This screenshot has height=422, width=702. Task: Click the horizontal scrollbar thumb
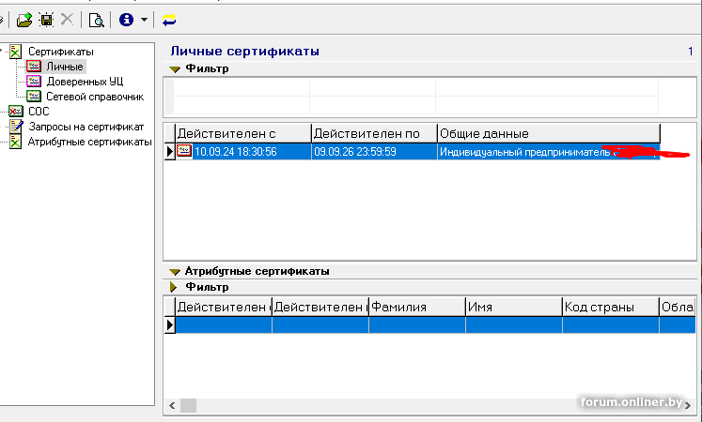tap(188, 405)
